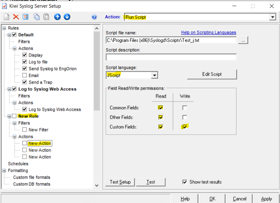The height and width of the screenshot is (203, 280).
Task: Toggle Common Fields Read permission
Action: pyautogui.click(x=161, y=108)
